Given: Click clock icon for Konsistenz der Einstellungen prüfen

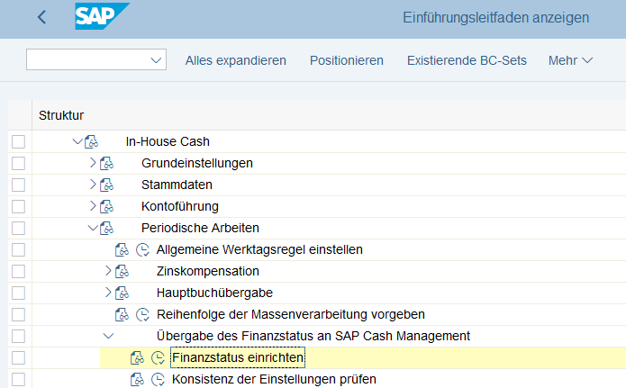Looking at the screenshot, I should (159, 379).
